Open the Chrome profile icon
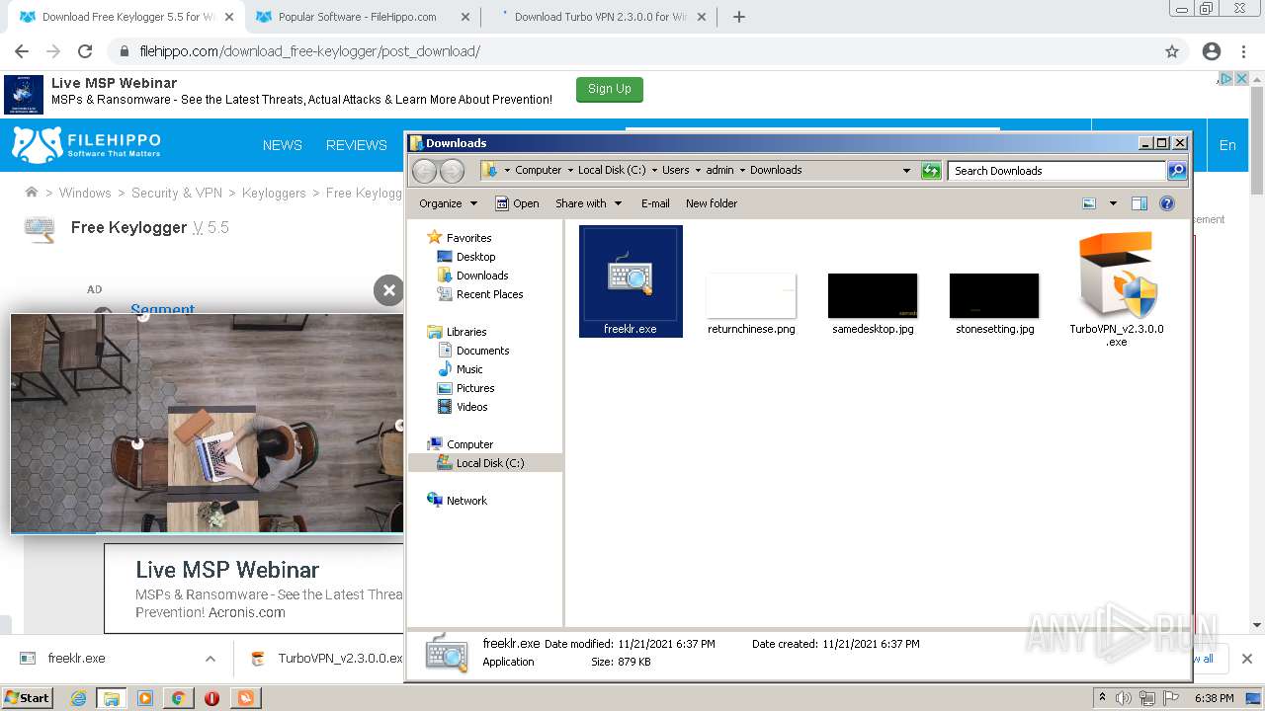This screenshot has width=1265, height=711. (x=1212, y=51)
